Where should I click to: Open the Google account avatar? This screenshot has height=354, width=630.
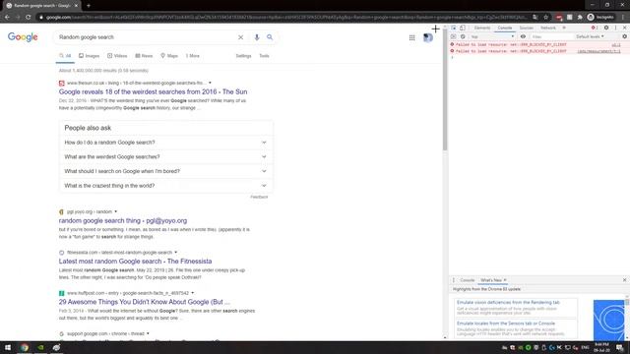428,37
